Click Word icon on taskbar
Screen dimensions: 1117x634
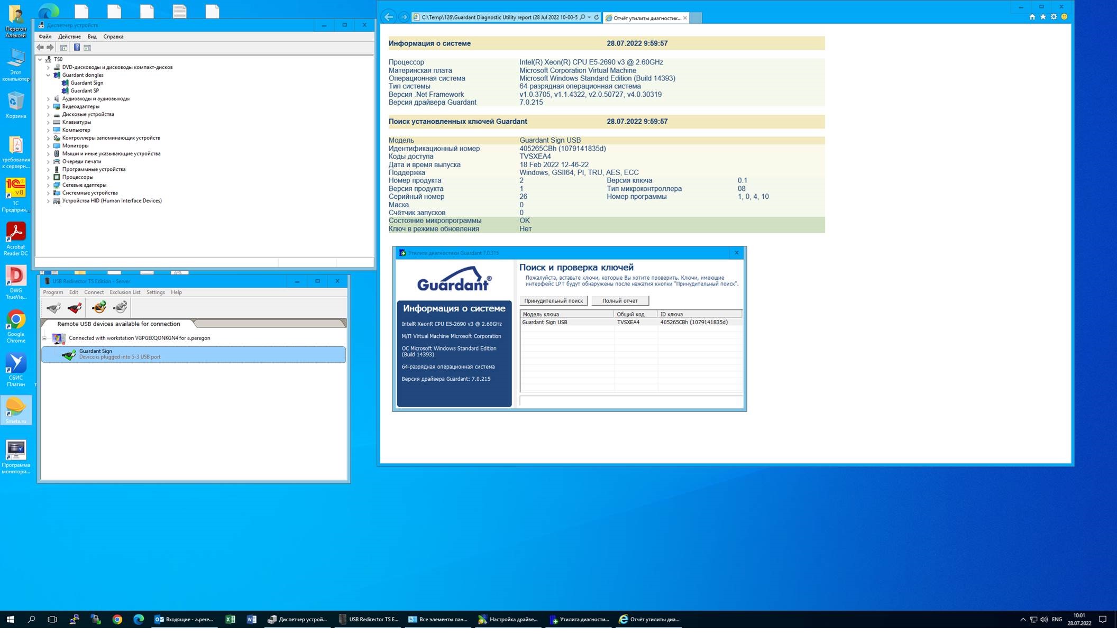pos(251,619)
